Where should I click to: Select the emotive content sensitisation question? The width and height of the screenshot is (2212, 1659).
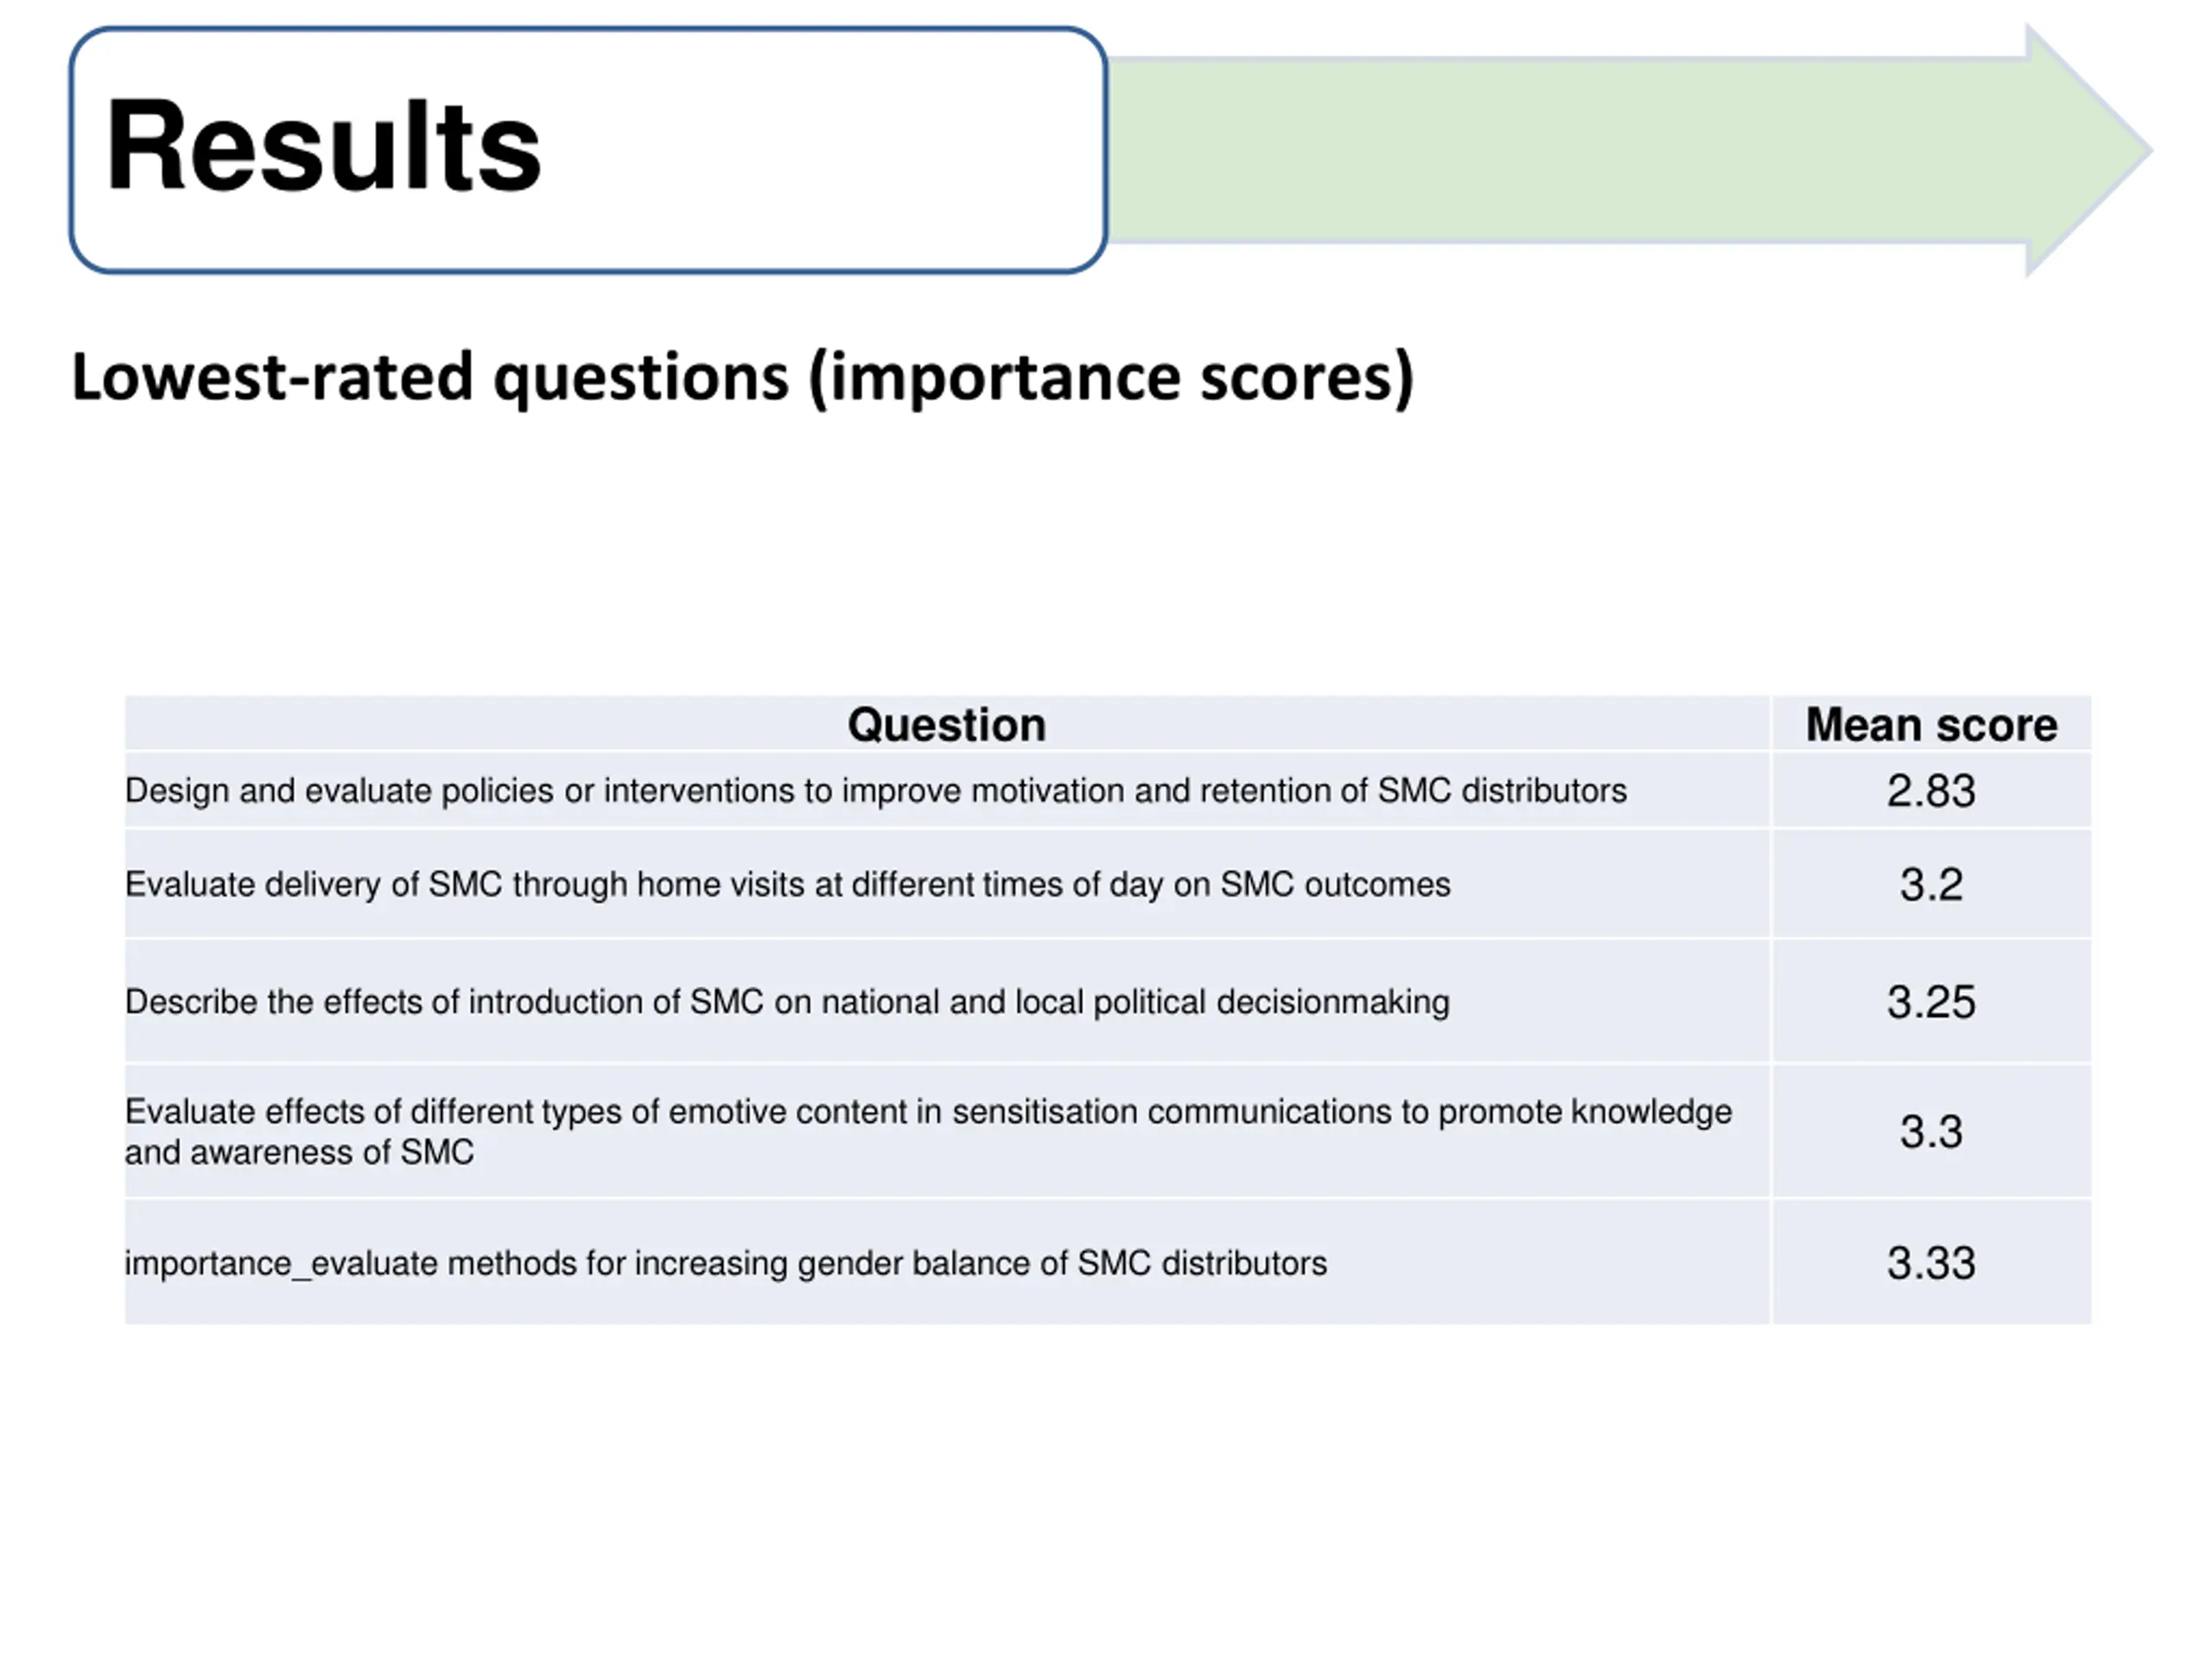[x=928, y=1131]
